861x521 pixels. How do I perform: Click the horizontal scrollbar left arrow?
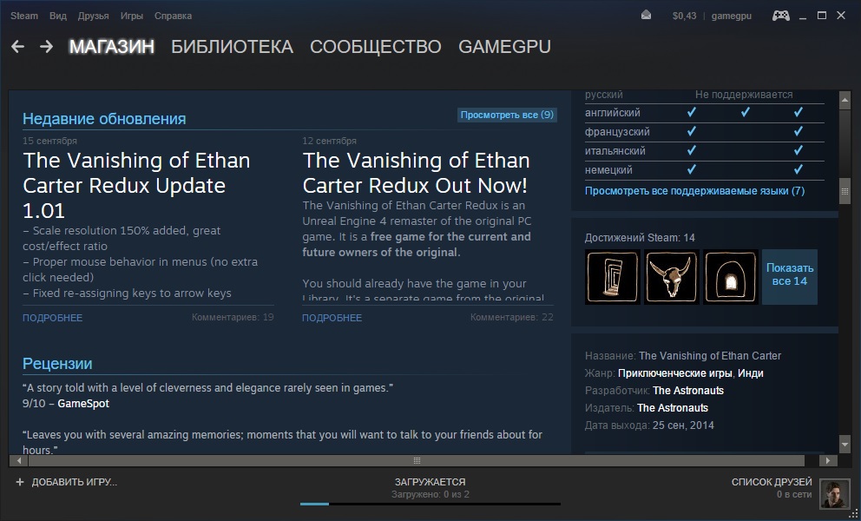pos(19,460)
